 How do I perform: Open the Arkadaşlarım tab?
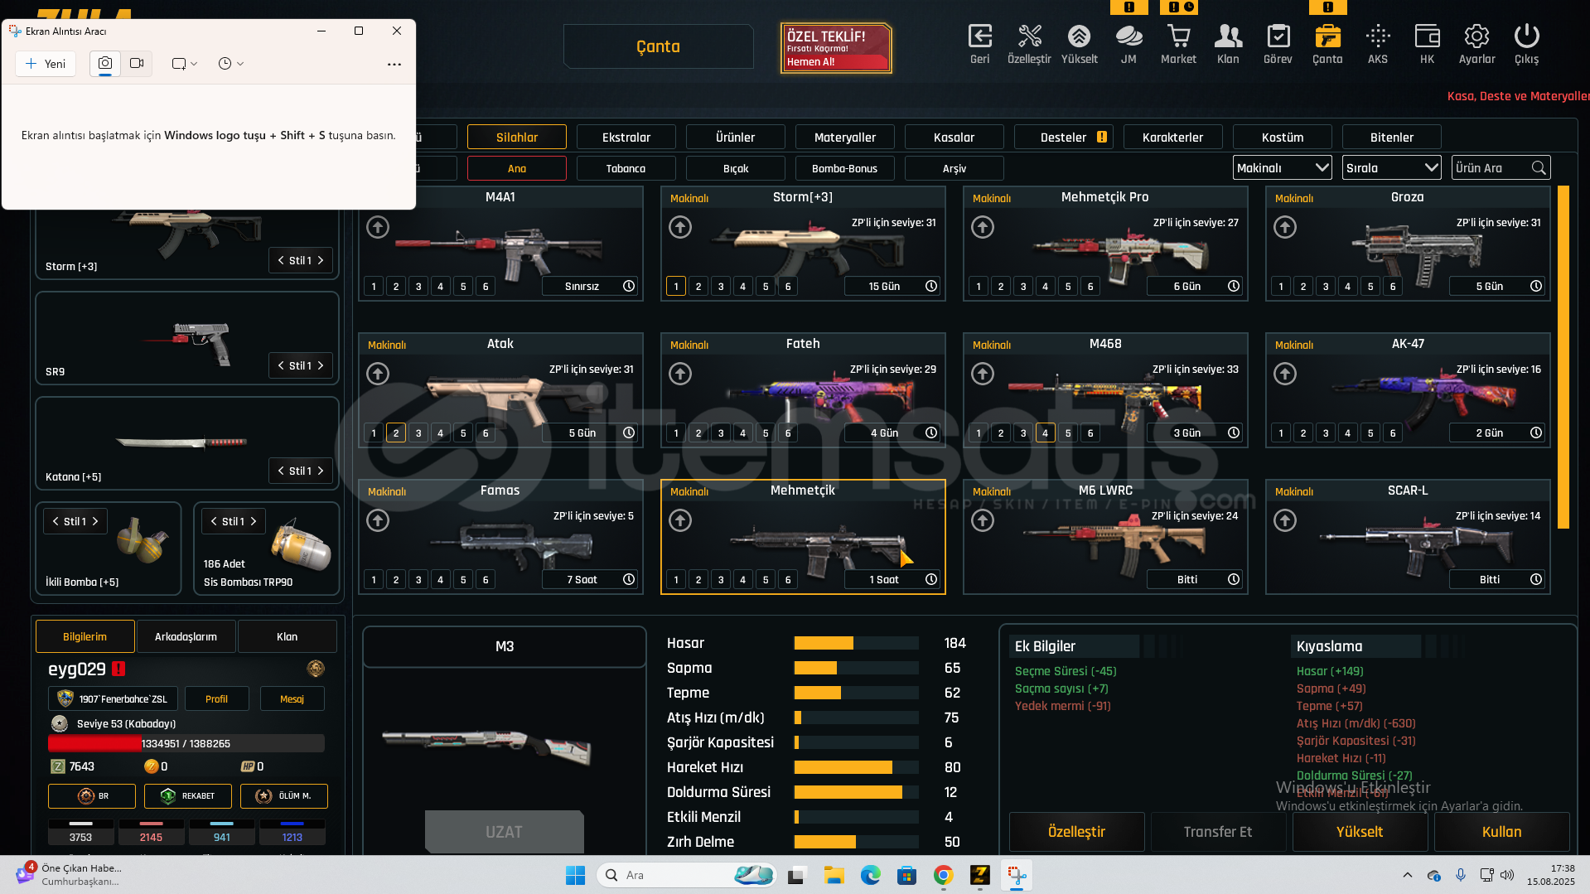[186, 636]
